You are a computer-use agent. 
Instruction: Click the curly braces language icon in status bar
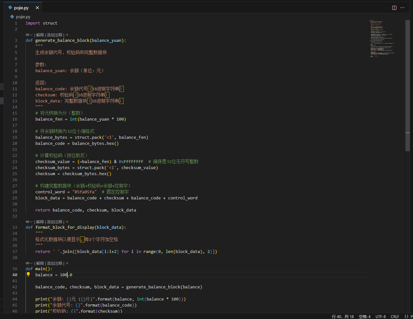pos(406,316)
